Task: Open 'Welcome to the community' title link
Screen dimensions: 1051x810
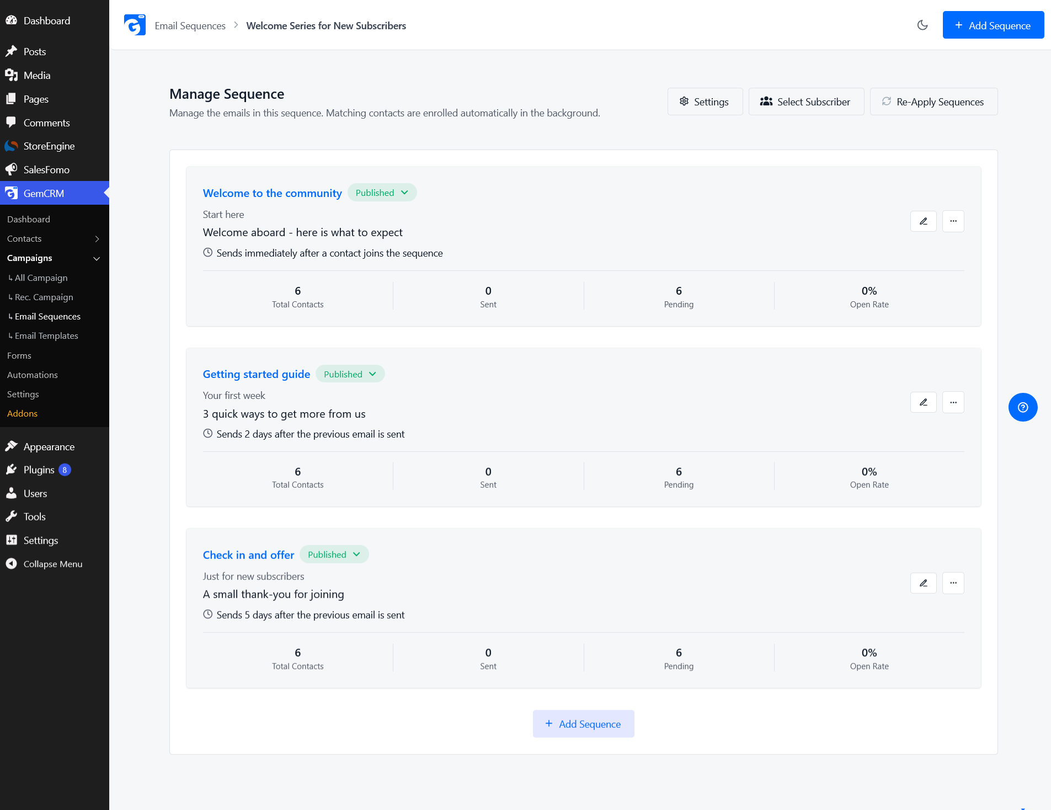Action: tap(272, 193)
